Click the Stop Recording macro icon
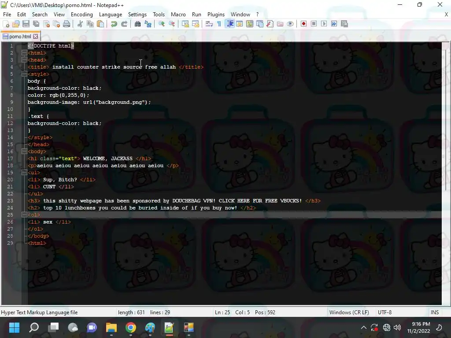This screenshot has width=451, height=338. 314,24
